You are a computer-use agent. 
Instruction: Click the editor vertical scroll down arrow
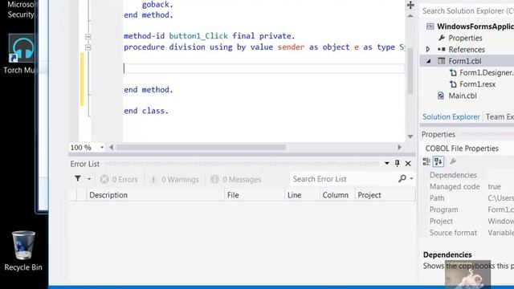pyautogui.click(x=410, y=136)
